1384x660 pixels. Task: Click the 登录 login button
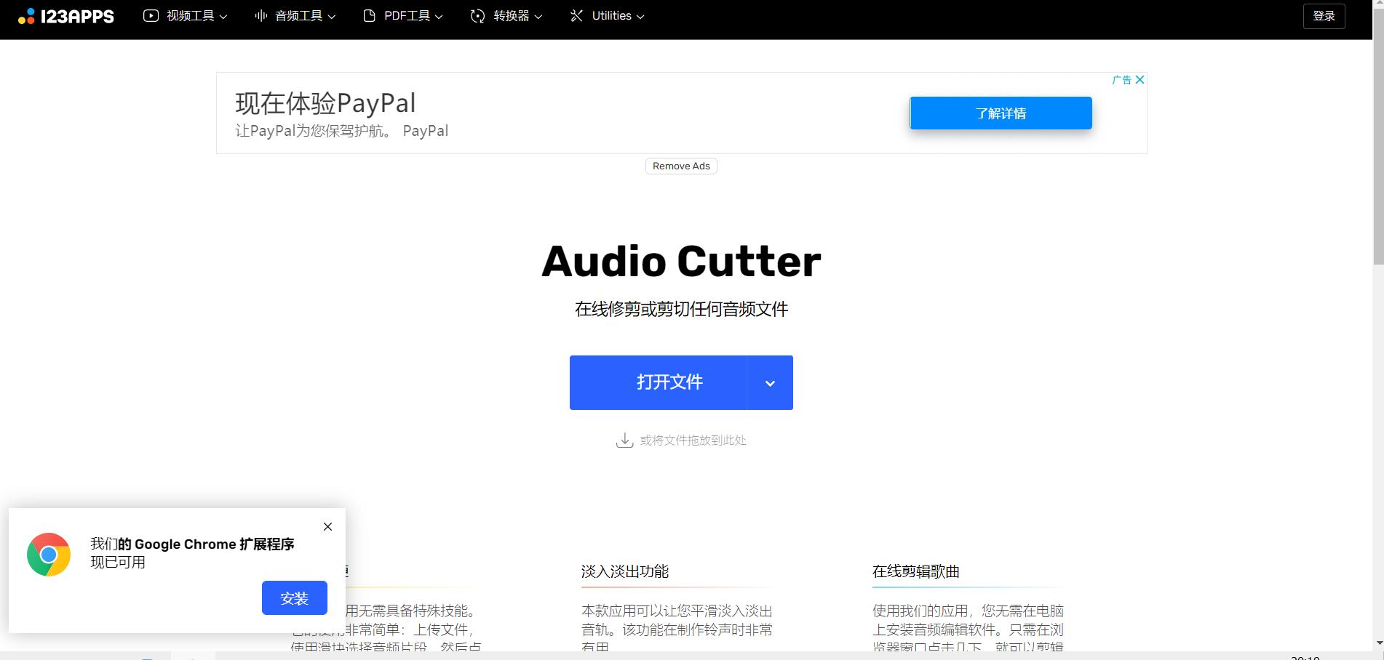1324,15
